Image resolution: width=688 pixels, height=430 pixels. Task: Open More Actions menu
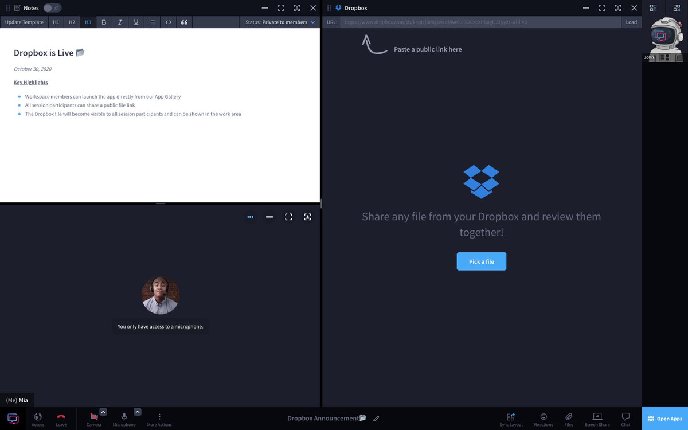point(159,419)
